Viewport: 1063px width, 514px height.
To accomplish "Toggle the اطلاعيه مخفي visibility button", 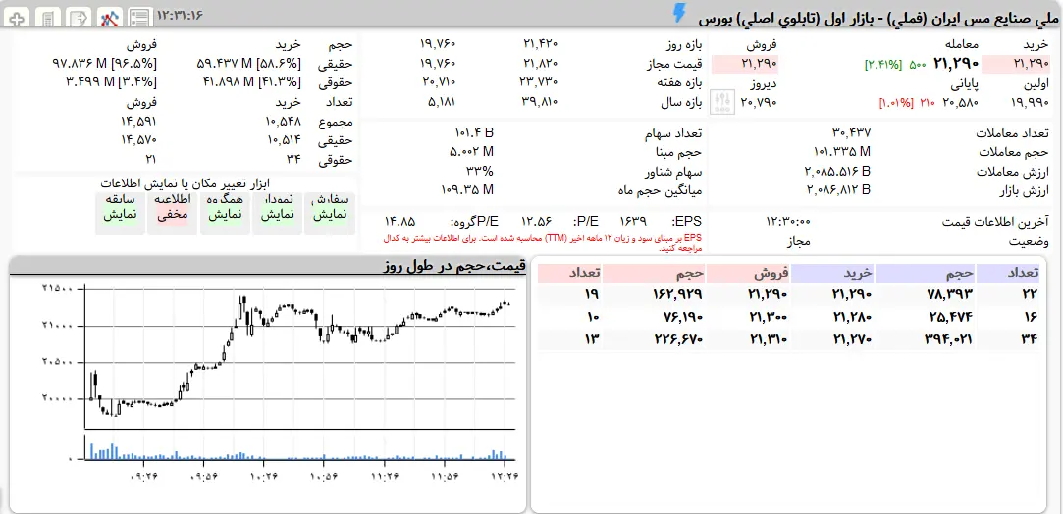I will (173, 213).
